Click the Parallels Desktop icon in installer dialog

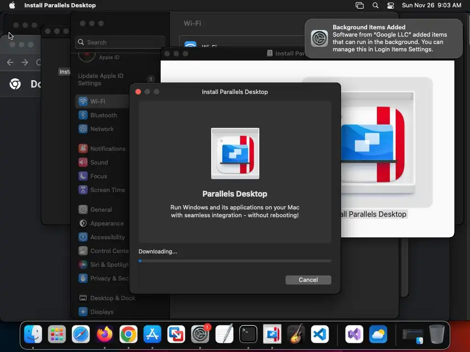click(235, 154)
